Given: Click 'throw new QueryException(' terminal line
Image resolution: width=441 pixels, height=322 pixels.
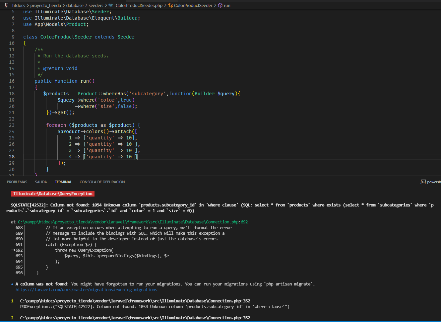Looking at the screenshot, I should click(x=84, y=250).
